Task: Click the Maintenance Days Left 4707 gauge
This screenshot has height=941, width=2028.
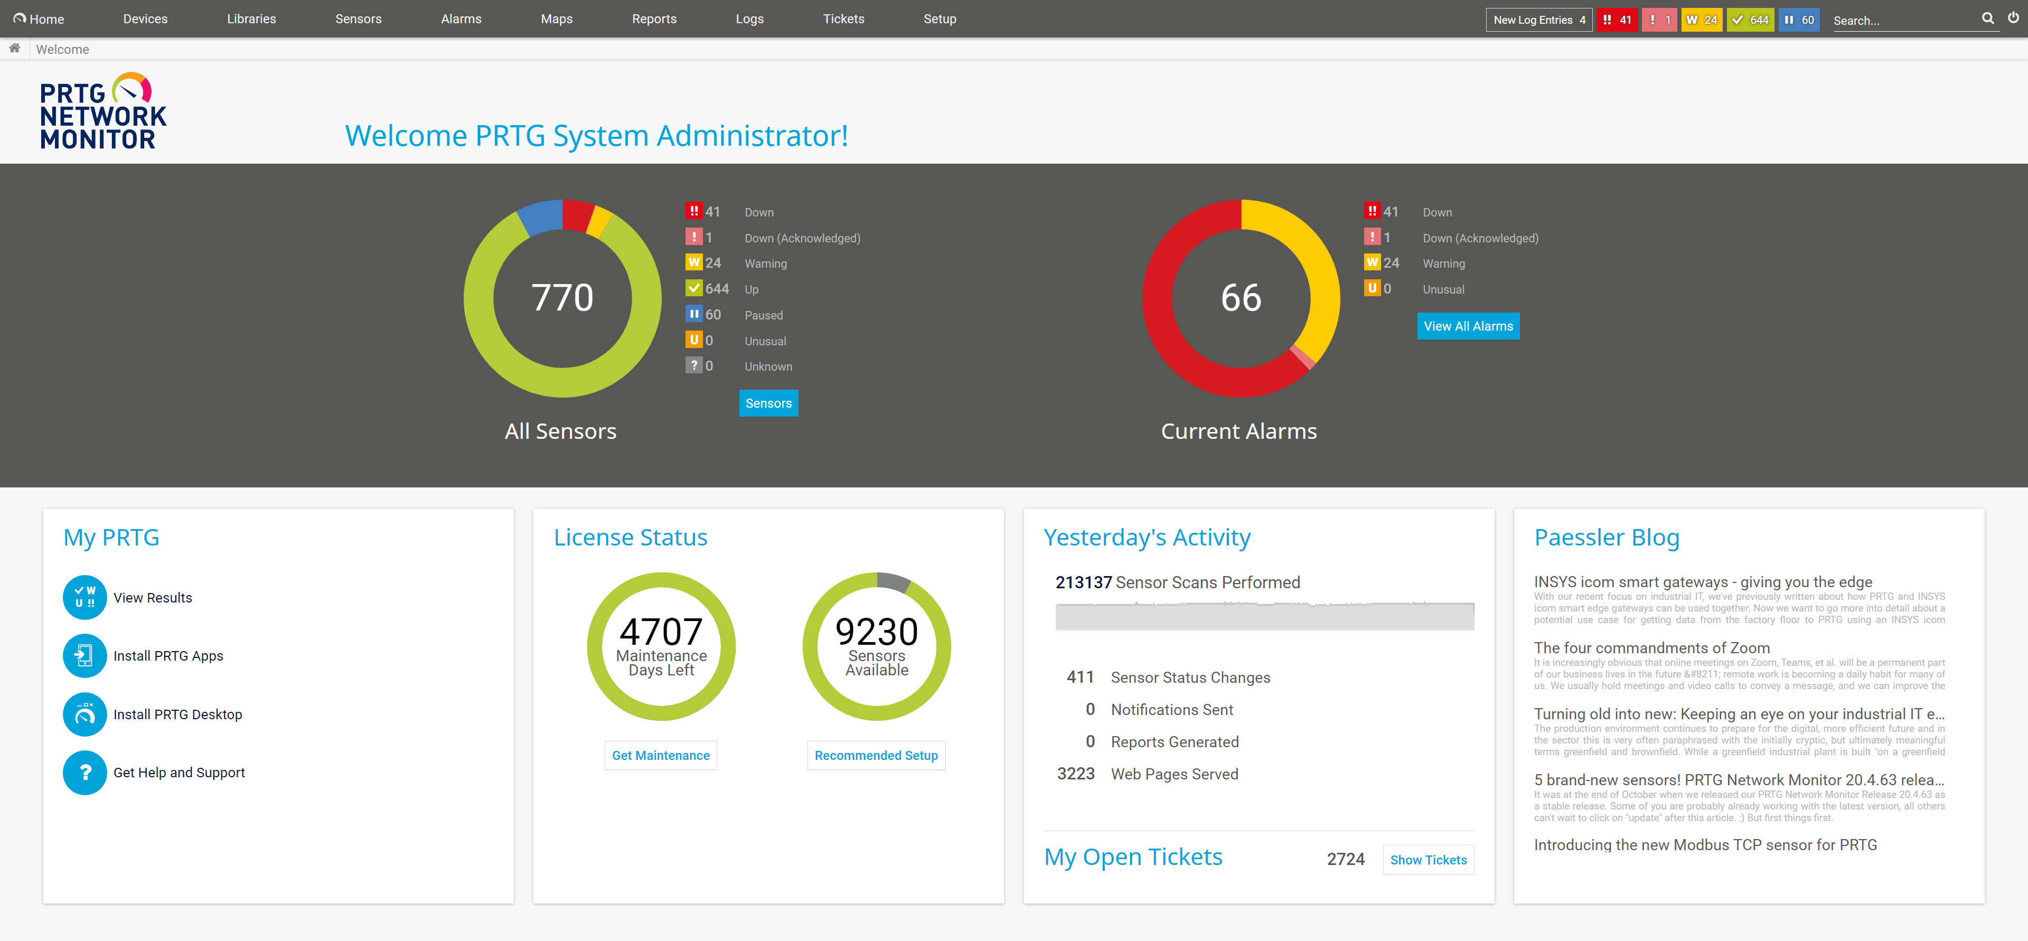Action: tap(661, 646)
